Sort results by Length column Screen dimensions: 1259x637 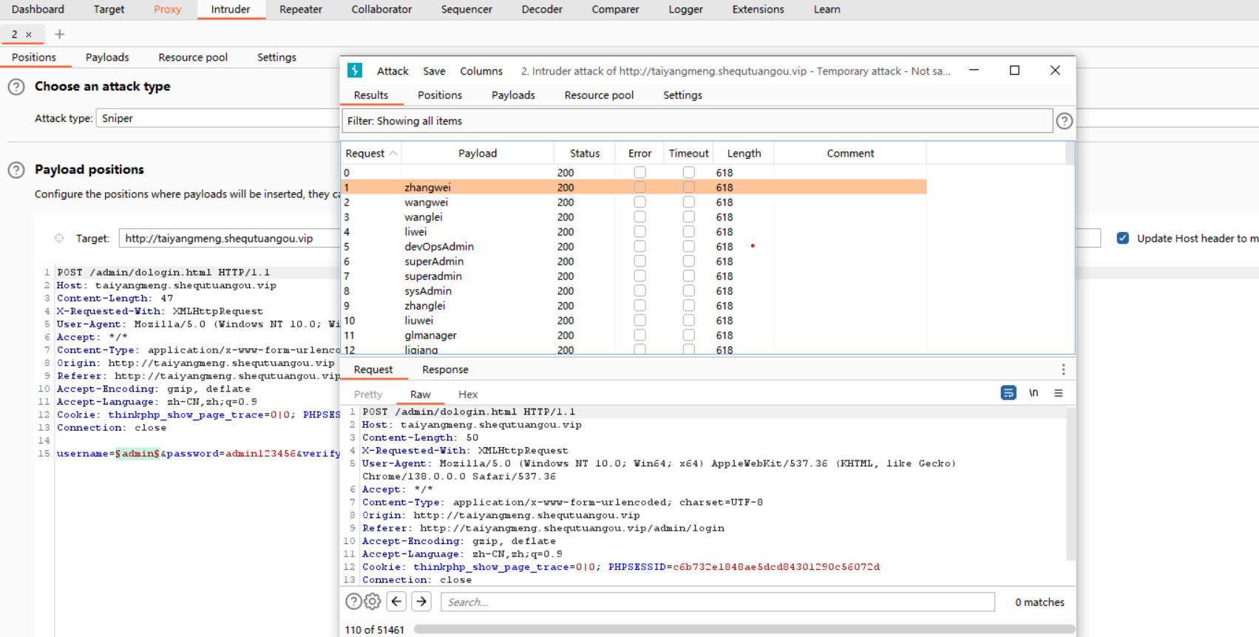[x=744, y=153]
